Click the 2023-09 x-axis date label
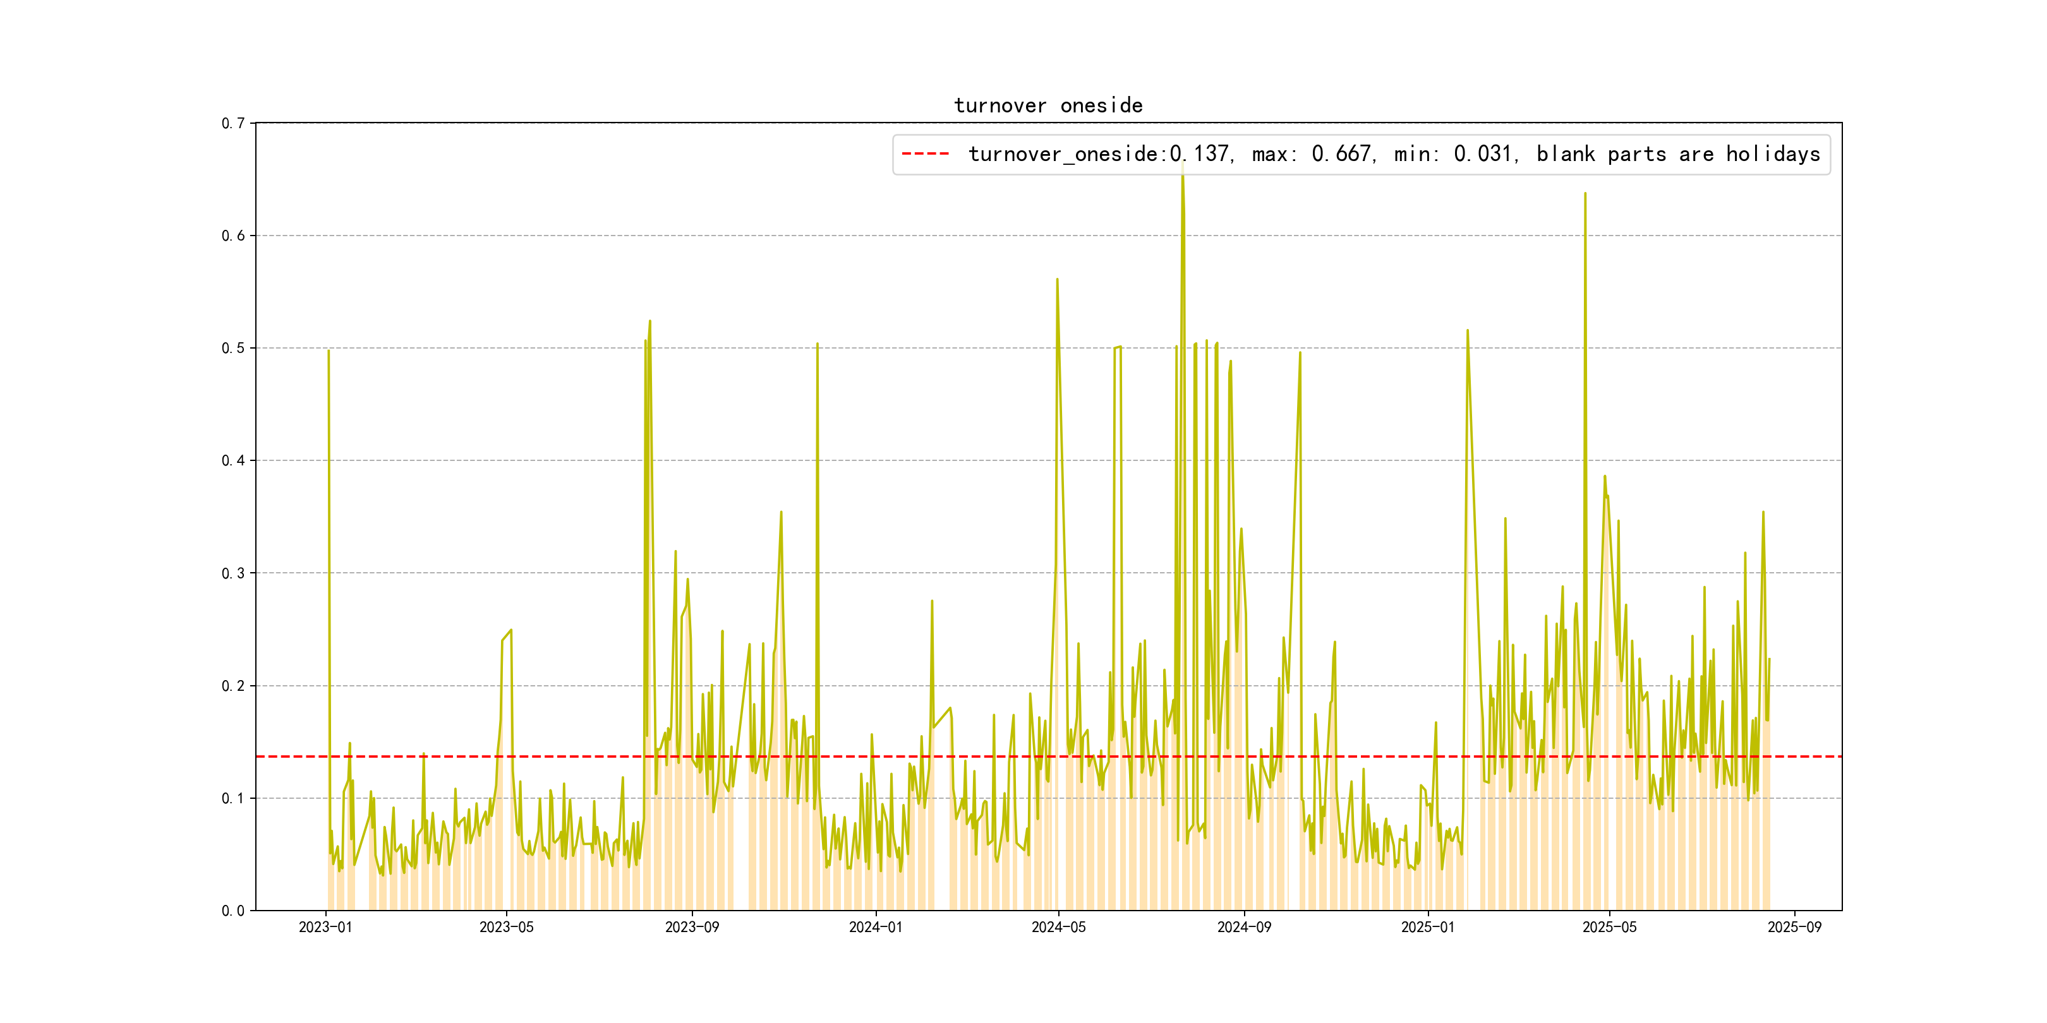 click(692, 928)
